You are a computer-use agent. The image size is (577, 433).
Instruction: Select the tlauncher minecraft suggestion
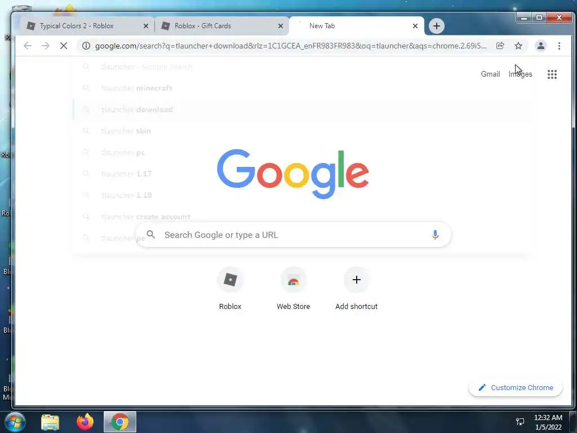click(302, 89)
